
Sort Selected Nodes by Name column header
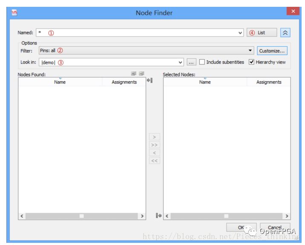[205, 82]
